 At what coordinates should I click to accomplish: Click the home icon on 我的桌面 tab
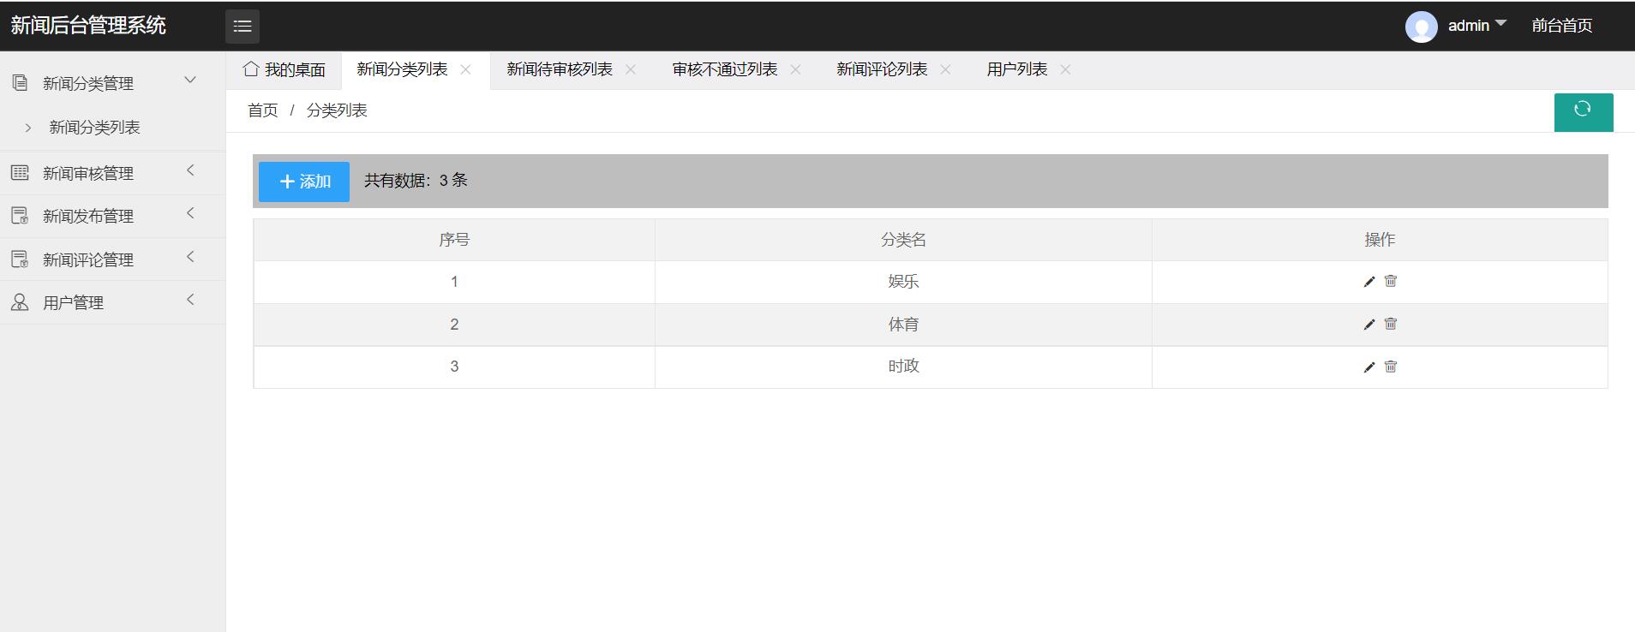(x=250, y=69)
